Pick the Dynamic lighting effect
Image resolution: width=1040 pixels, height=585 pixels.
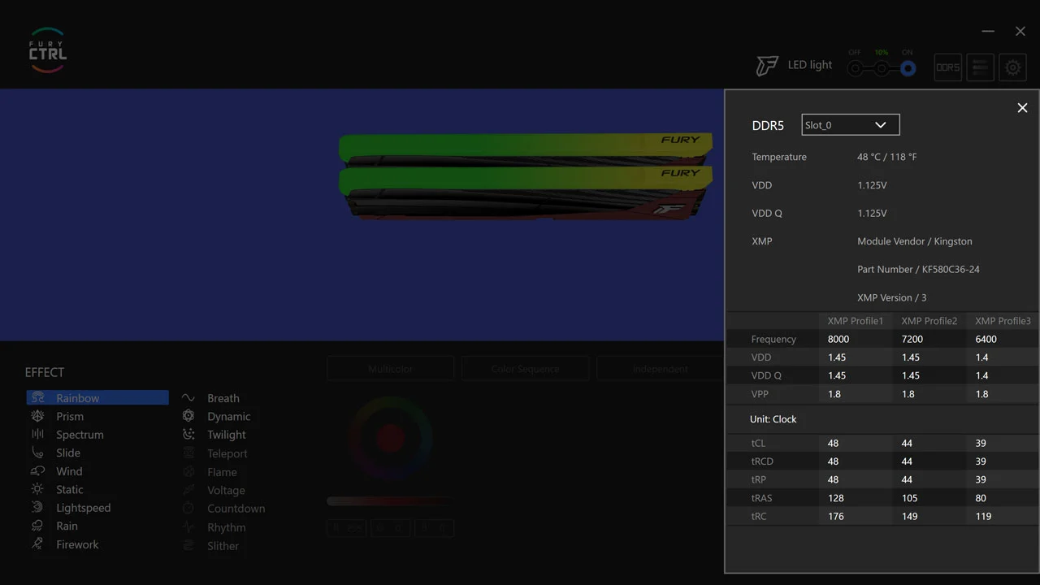[x=229, y=416]
